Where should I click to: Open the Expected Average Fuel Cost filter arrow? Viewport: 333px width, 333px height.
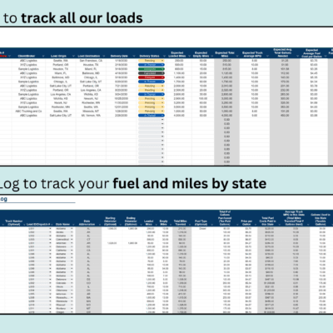click(x=326, y=56)
